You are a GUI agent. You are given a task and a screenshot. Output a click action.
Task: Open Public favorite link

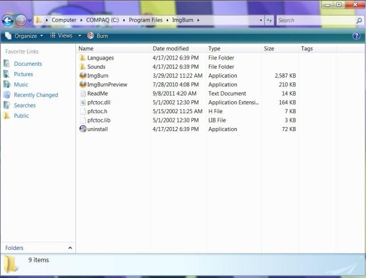(x=21, y=116)
